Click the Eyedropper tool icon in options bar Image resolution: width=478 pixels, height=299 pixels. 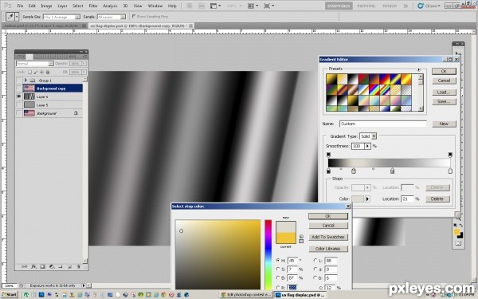point(10,17)
